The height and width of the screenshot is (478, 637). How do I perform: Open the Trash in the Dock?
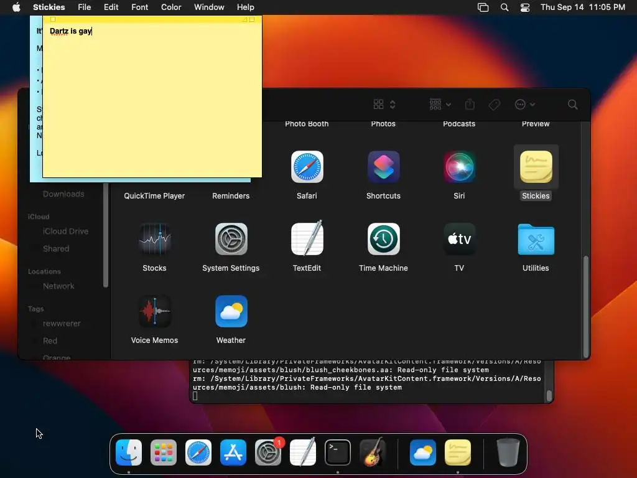pyautogui.click(x=508, y=452)
